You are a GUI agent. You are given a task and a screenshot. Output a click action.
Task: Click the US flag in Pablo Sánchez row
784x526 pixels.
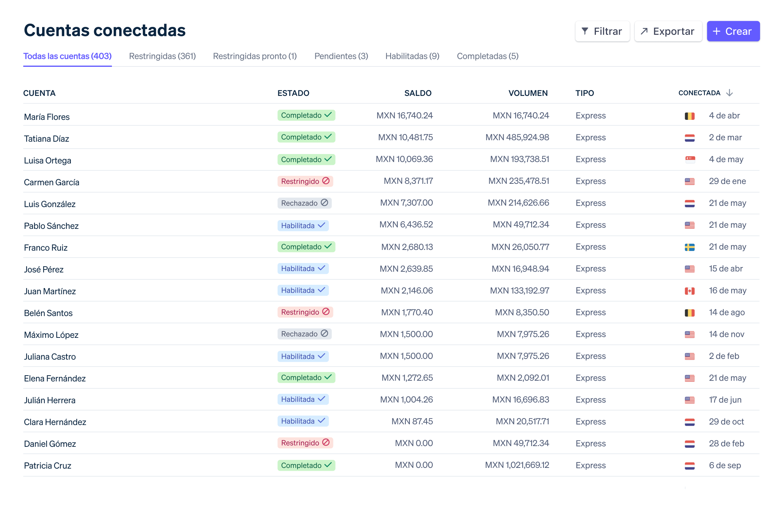tap(690, 225)
